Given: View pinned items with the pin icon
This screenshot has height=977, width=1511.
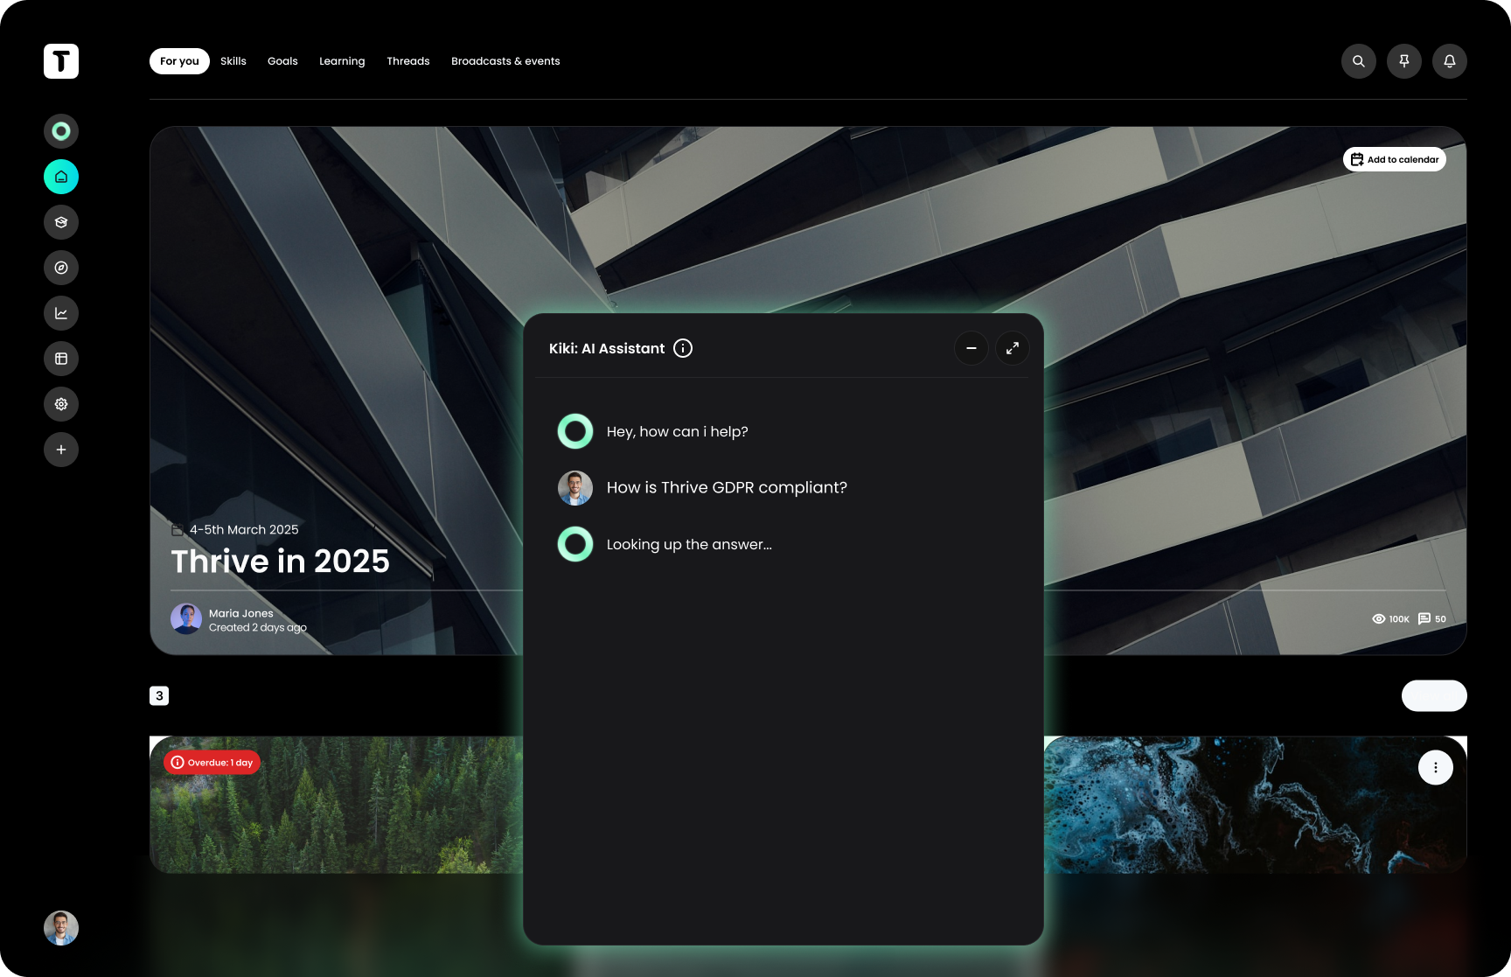Looking at the screenshot, I should click(x=1404, y=61).
